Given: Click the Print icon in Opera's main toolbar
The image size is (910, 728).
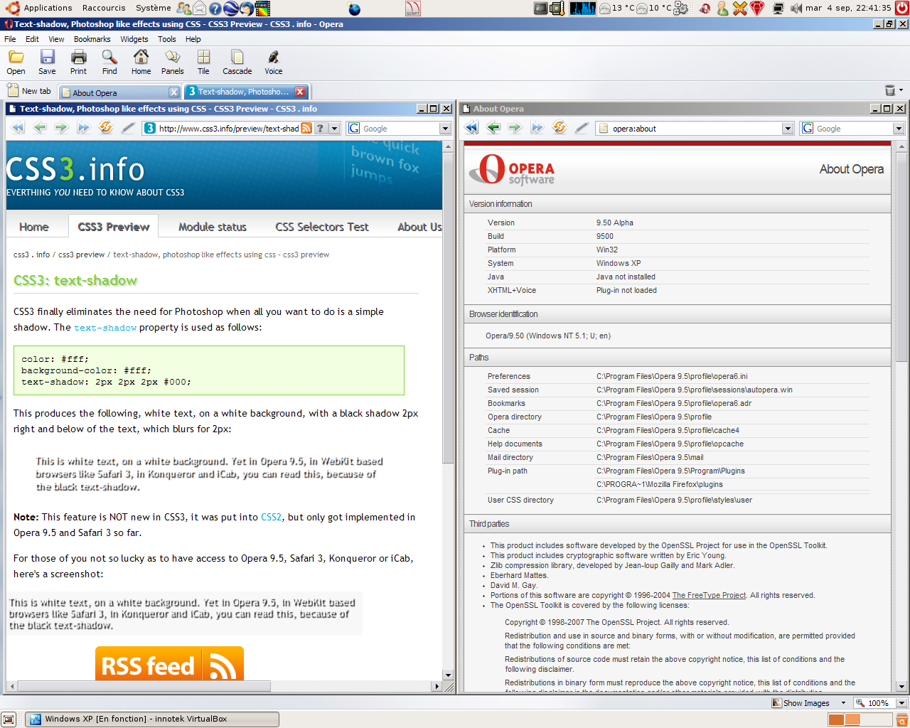Looking at the screenshot, I should (x=78, y=62).
